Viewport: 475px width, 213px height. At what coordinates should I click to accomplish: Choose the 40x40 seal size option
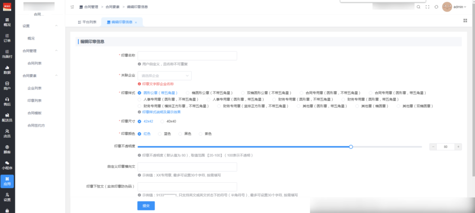162,121
